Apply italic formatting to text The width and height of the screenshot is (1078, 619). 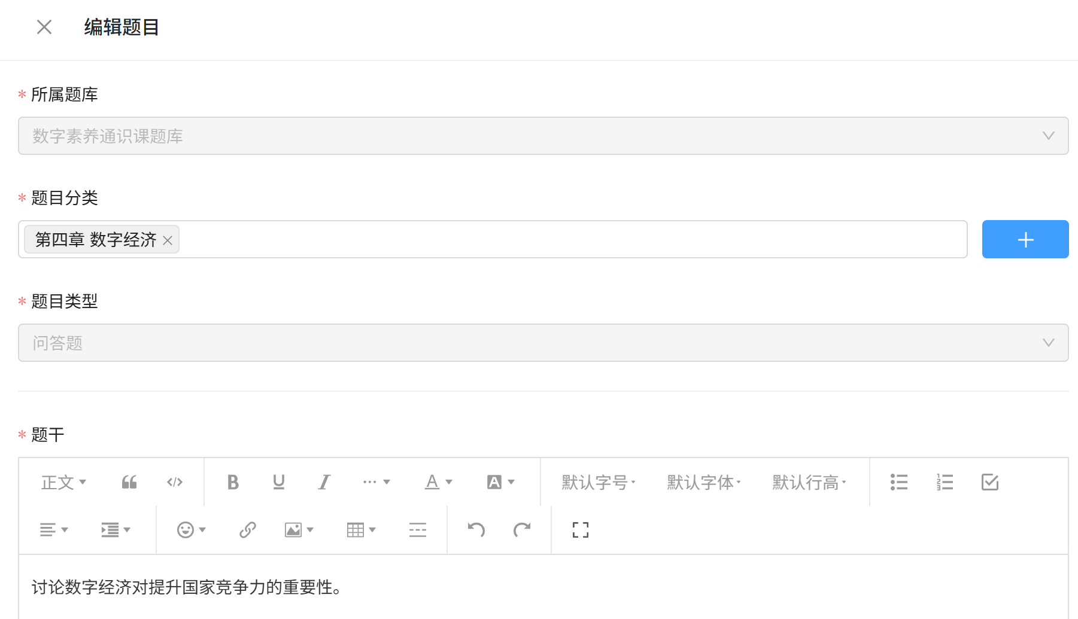[x=324, y=482]
